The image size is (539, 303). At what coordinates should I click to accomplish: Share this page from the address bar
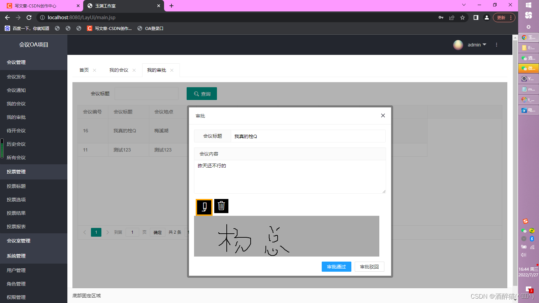[x=452, y=18]
